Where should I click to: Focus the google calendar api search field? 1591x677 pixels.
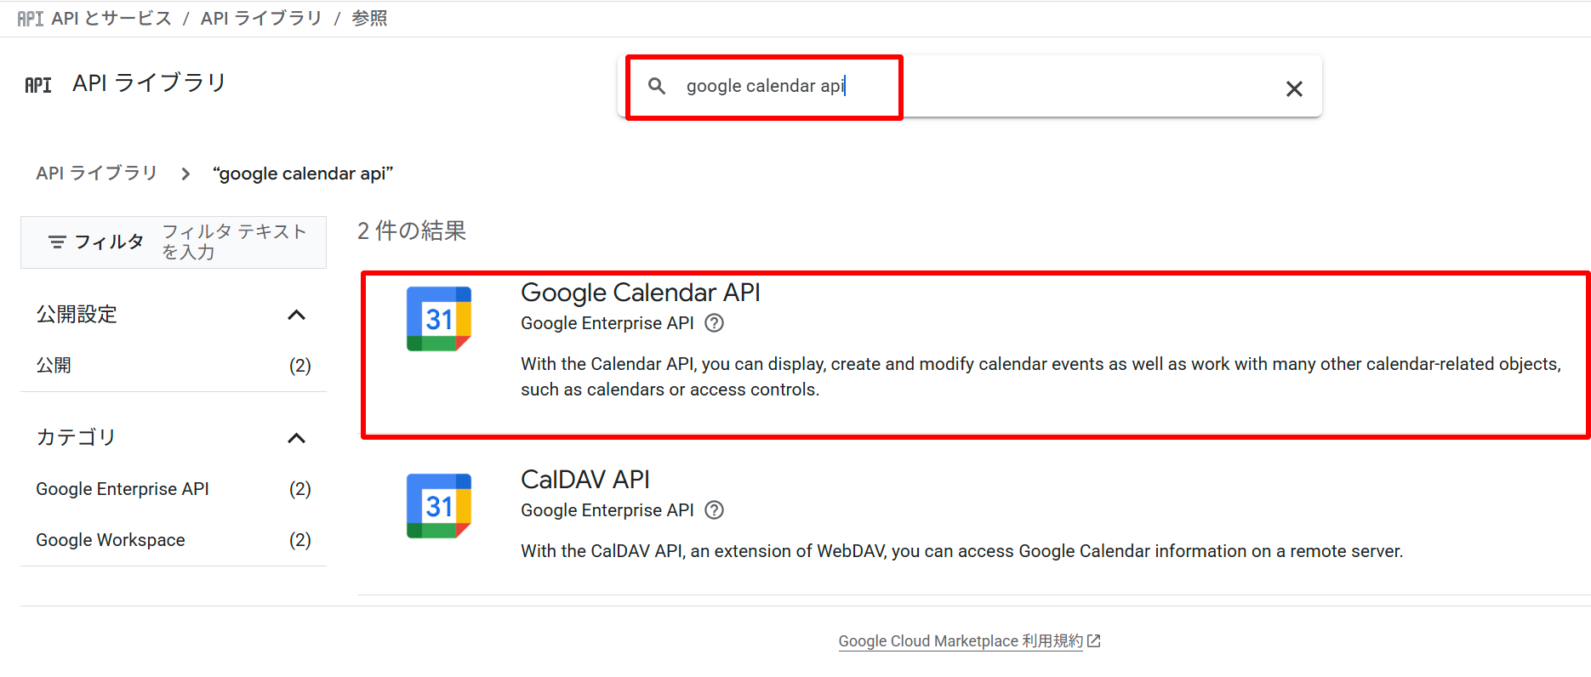click(970, 86)
